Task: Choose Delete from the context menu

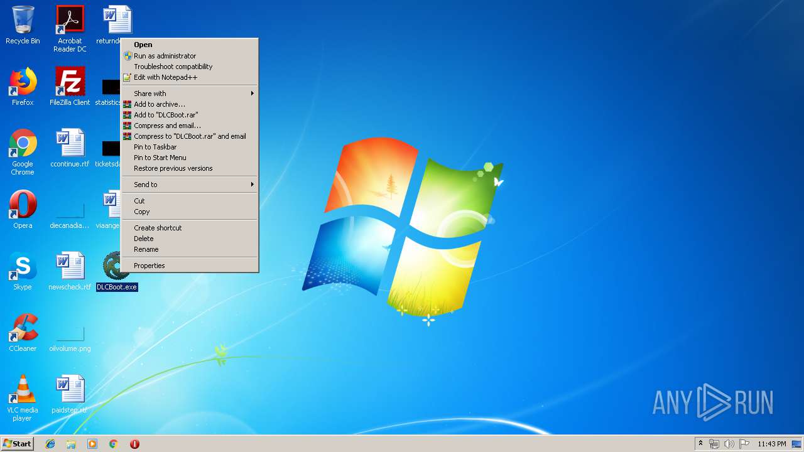Action: pos(190,239)
